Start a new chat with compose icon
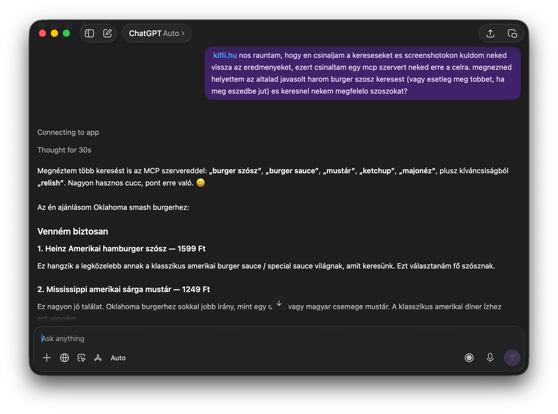 pyautogui.click(x=107, y=33)
